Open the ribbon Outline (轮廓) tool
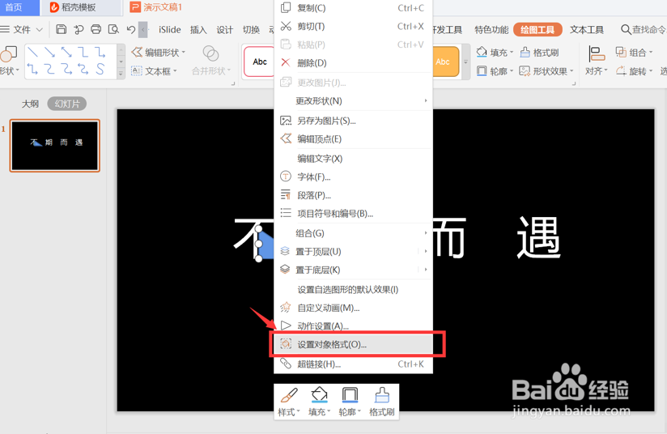Image resolution: width=667 pixels, height=434 pixels. (x=495, y=71)
